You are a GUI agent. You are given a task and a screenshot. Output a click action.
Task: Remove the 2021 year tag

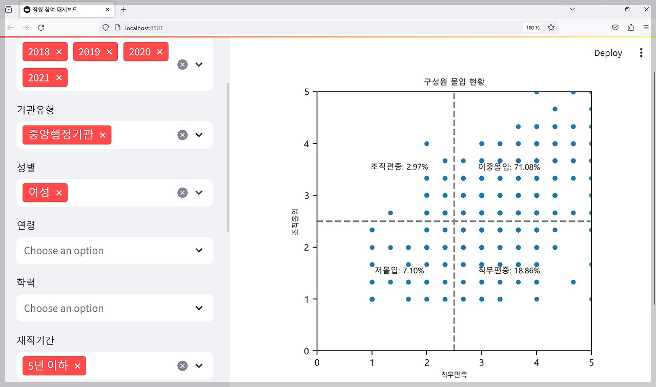click(x=59, y=78)
